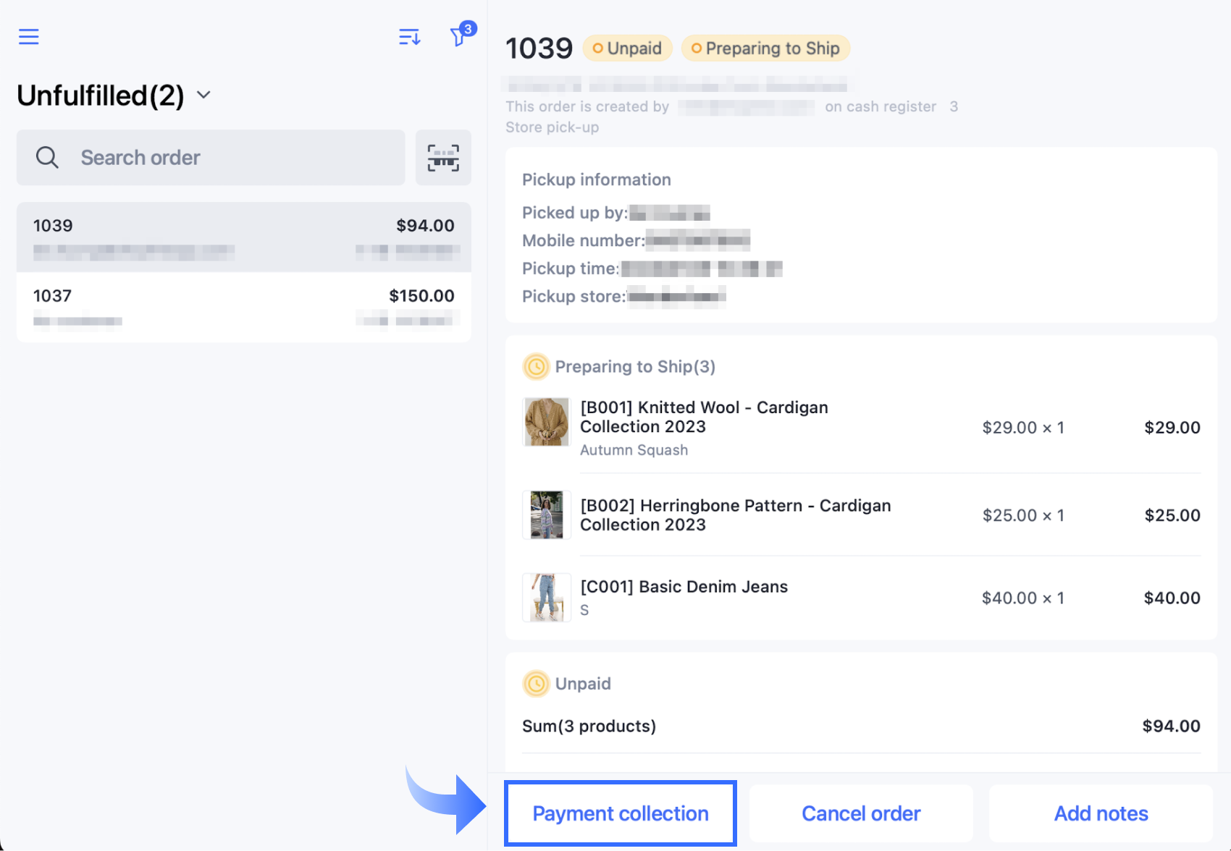Image resolution: width=1231 pixels, height=851 pixels.
Task: Select order 1039 in the list
Action: (244, 237)
